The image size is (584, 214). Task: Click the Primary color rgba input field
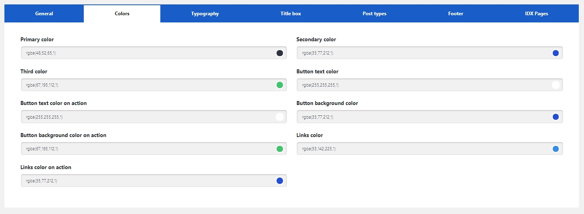click(144, 53)
